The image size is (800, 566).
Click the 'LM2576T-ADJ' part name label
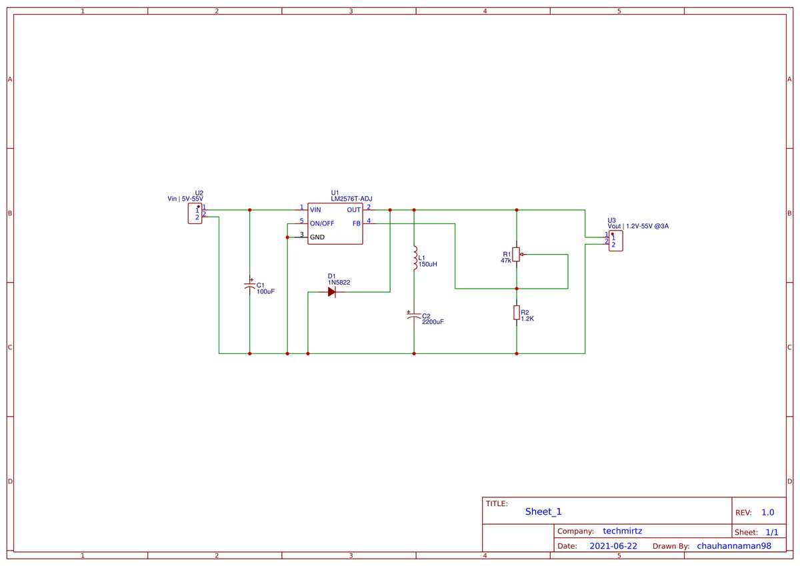[351, 199]
